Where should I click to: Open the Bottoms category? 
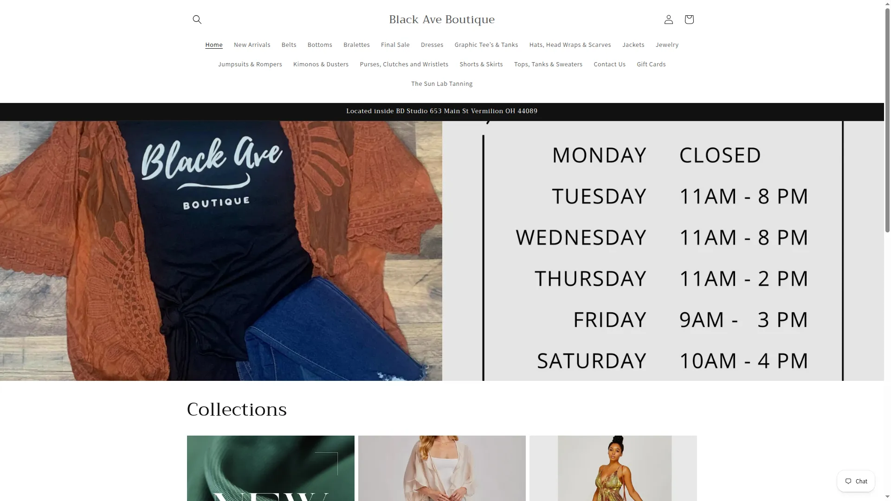(320, 45)
